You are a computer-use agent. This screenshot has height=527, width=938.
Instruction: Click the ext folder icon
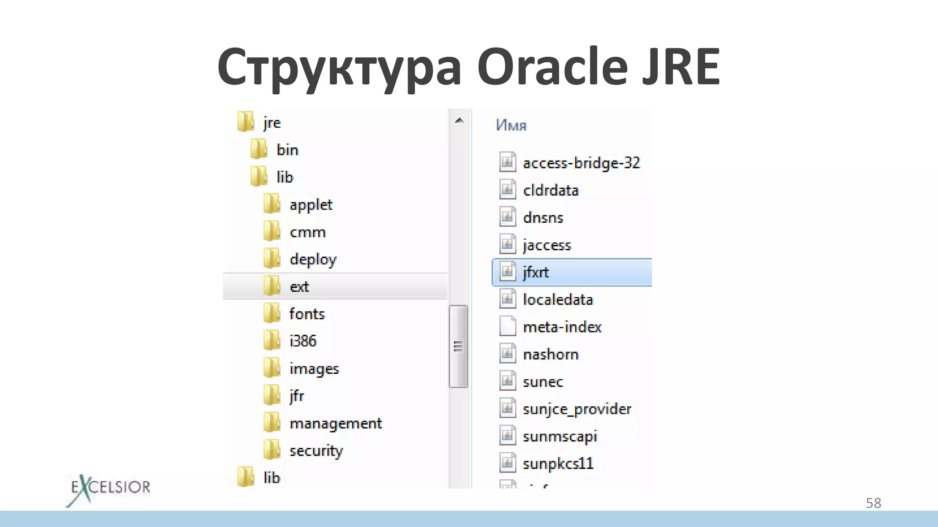[x=272, y=286]
